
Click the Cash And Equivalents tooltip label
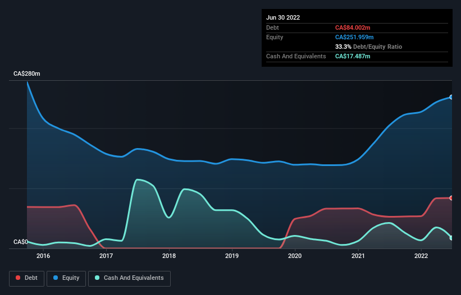point(296,56)
